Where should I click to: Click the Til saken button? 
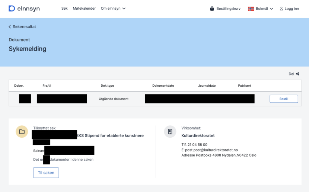click(46, 173)
